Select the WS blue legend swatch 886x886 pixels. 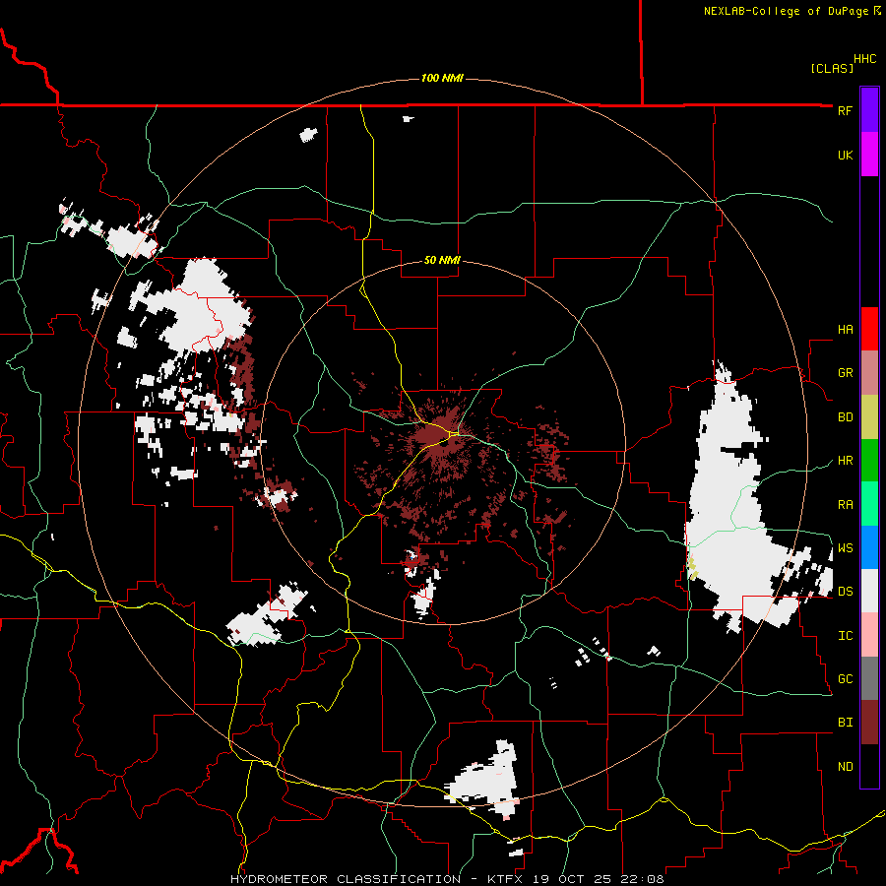(x=869, y=547)
